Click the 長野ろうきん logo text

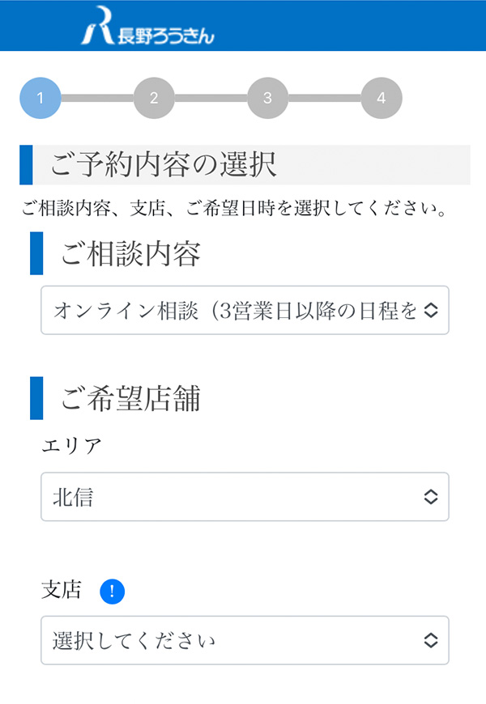[x=166, y=35]
